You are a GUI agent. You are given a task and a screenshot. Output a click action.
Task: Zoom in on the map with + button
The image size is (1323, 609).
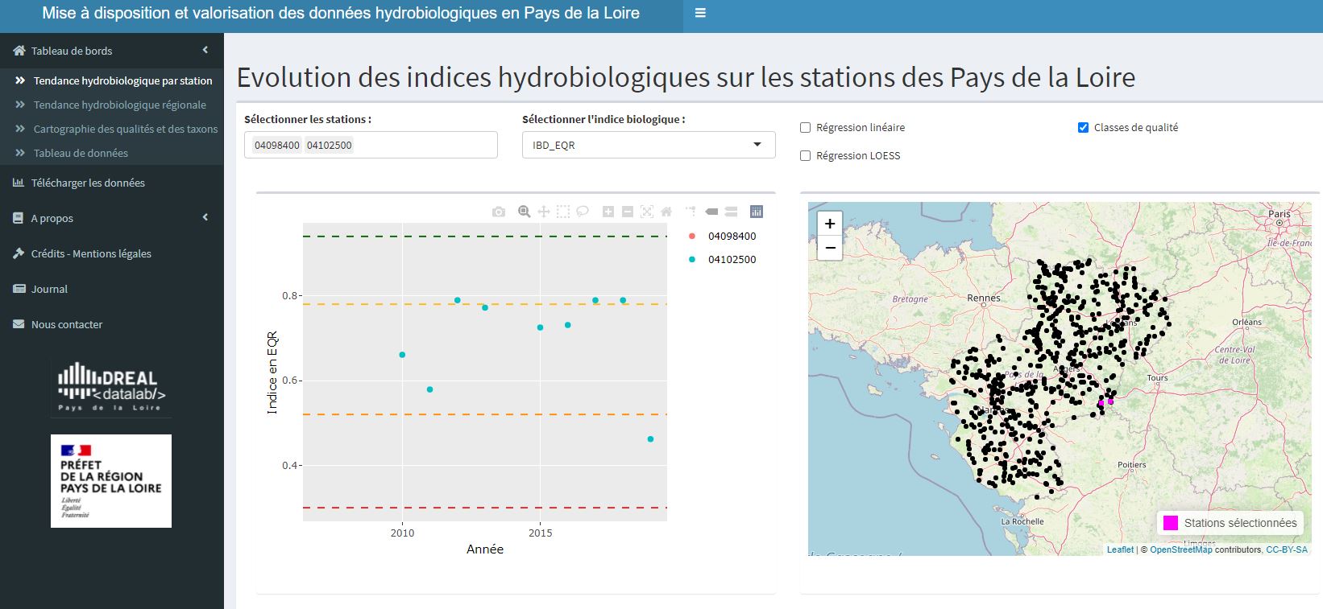pyautogui.click(x=830, y=224)
